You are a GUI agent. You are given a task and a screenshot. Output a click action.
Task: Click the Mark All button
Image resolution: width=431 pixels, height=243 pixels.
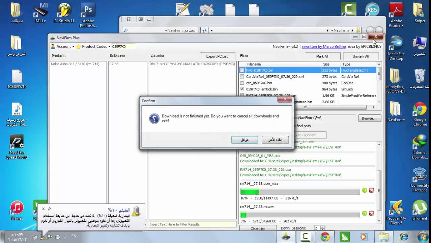click(322, 56)
